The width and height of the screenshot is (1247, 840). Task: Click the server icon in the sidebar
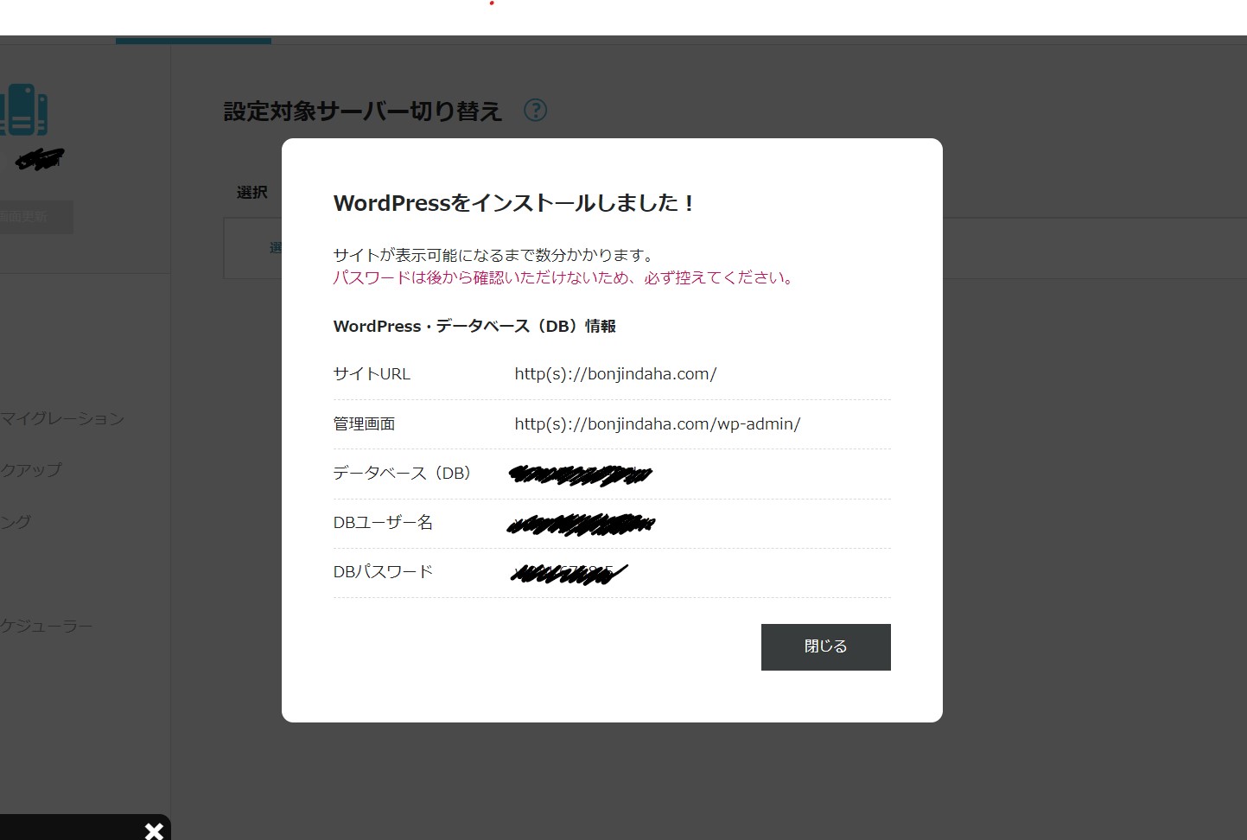click(23, 110)
